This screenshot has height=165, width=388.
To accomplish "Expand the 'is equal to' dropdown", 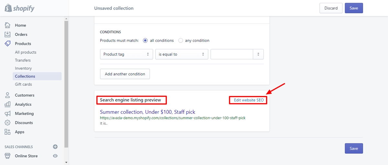I will tap(182, 54).
